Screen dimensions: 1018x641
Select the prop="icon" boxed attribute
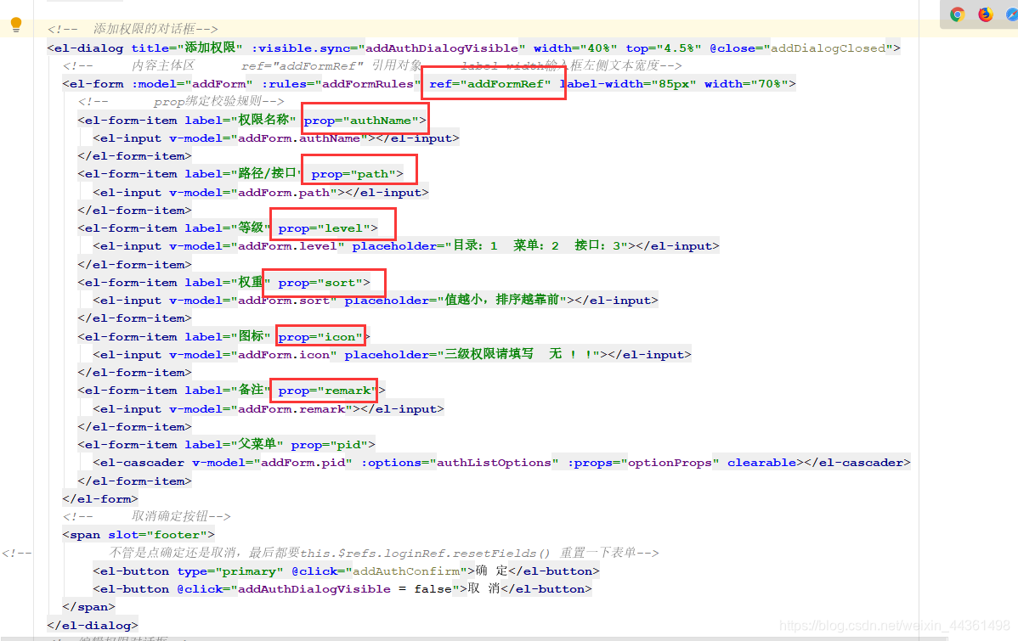pos(320,336)
